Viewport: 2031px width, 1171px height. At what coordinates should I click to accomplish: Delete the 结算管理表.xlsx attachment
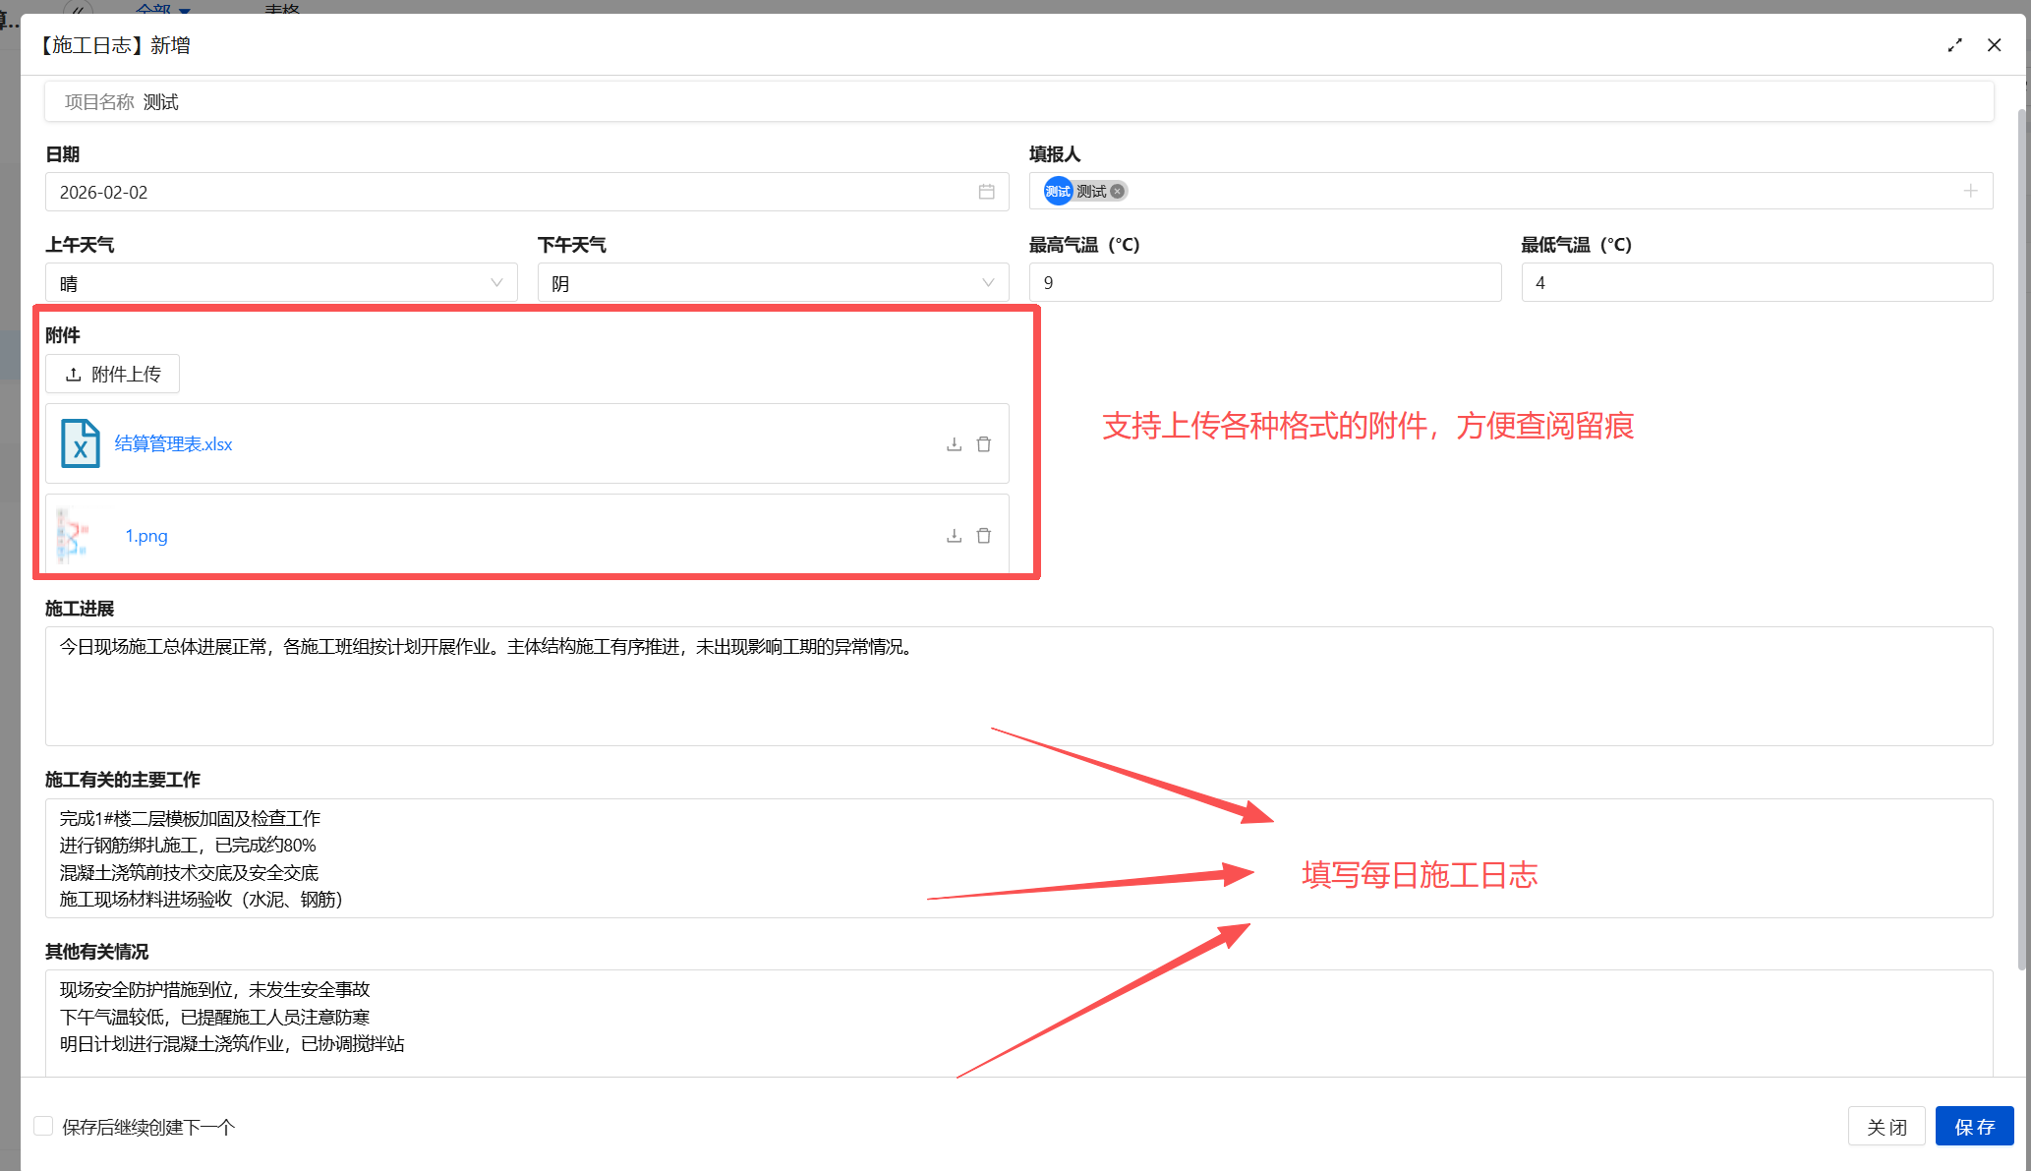tap(984, 444)
